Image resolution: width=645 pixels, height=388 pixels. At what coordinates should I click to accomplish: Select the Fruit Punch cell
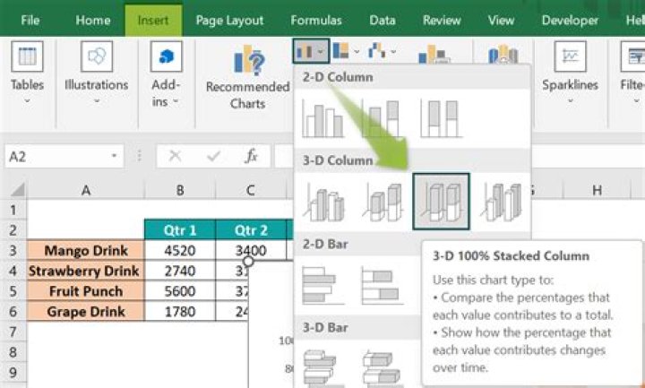(x=86, y=290)
